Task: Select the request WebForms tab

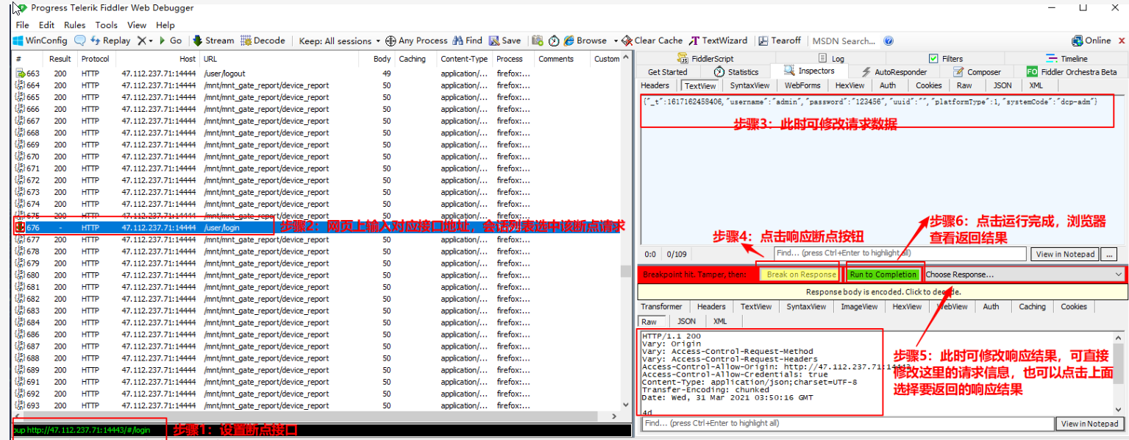Action: [x=802, y=85]
